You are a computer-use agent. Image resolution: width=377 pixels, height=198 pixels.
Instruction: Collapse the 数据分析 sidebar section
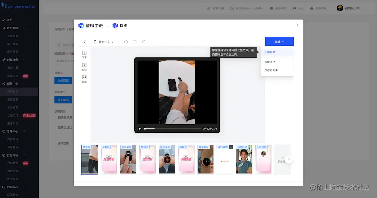tap(24, 155)
